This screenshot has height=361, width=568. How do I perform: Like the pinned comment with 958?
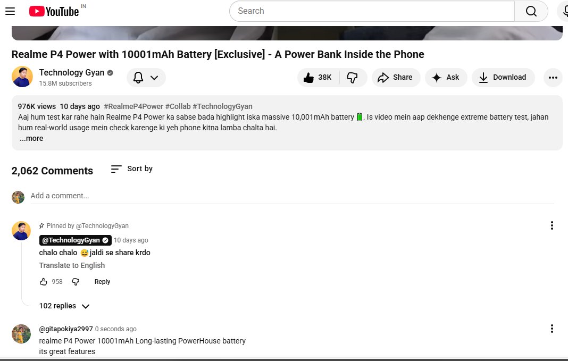pos(44,282)
